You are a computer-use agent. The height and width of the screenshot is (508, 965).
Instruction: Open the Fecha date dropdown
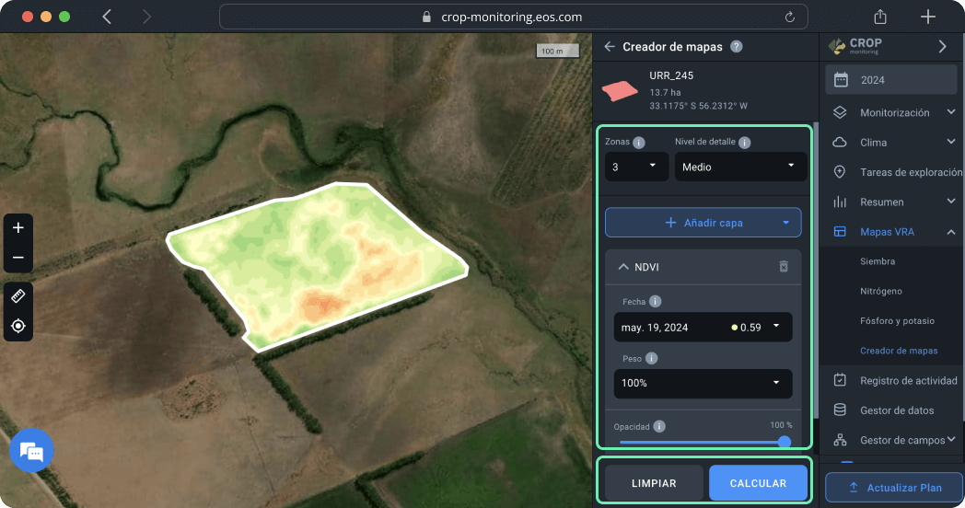click(x=703, y=327)
